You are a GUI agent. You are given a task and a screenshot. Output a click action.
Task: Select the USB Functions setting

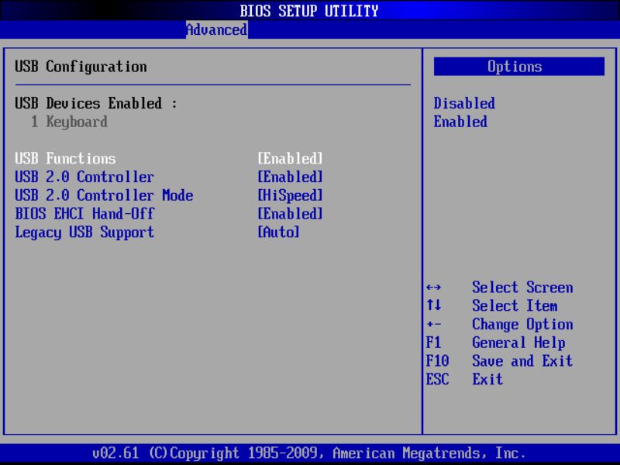[x=64, y=158]
